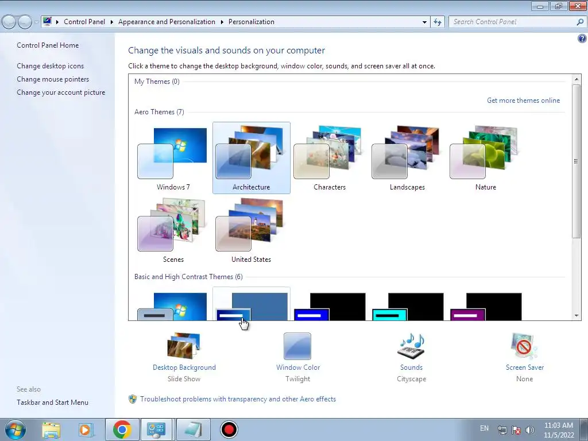The width and height of the screenshot is (588, 441).
Task: Expand arrow after Appearance and Personalization breadcrumb
Action: pos(222,22)
